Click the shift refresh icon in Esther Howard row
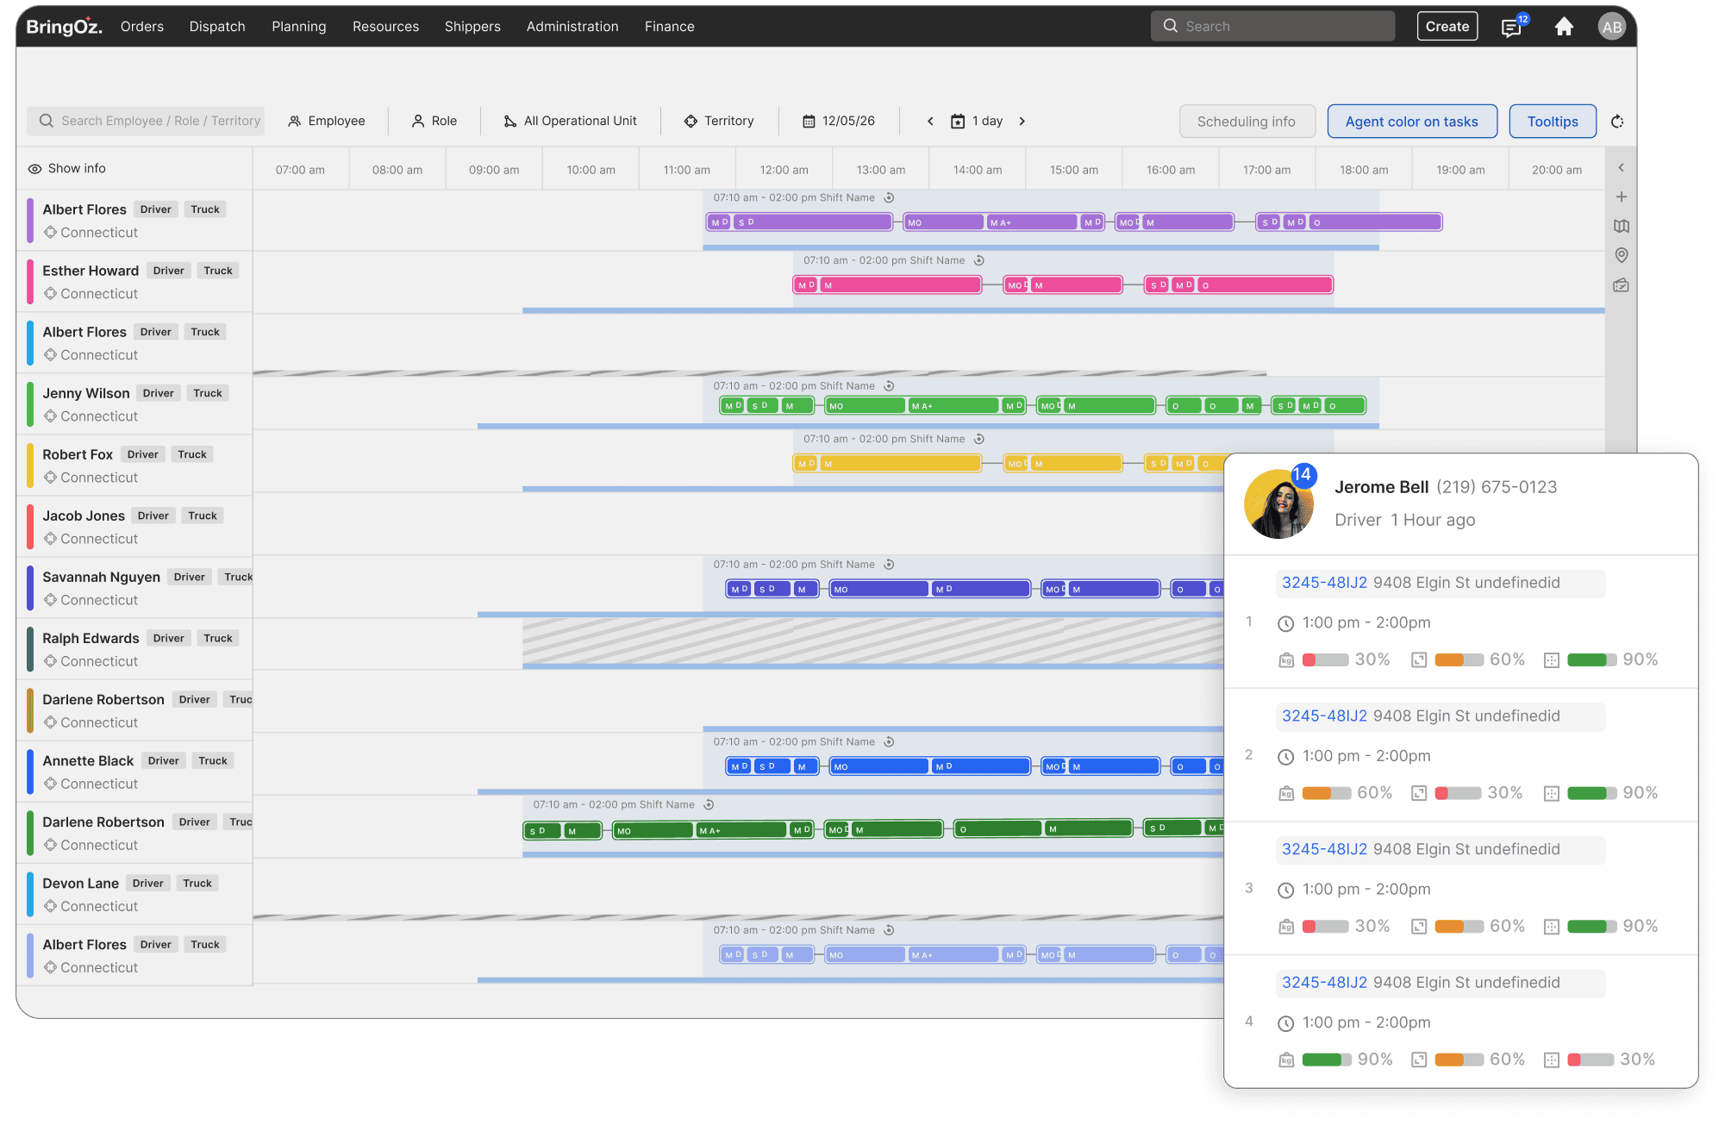This screenshot has height=1125, width=1725. (979, 260)
